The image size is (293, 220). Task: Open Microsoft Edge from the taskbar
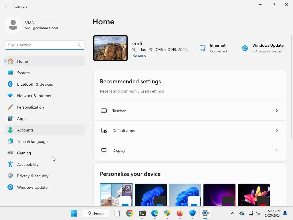155,213
